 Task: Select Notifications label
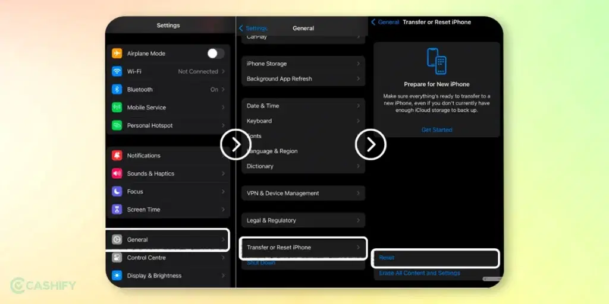[144, 156]
